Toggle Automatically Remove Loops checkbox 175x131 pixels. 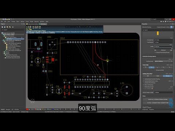point(144,81)
